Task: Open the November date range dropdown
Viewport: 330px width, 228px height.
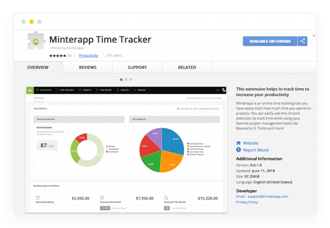Action: click(x=198, y=109)
